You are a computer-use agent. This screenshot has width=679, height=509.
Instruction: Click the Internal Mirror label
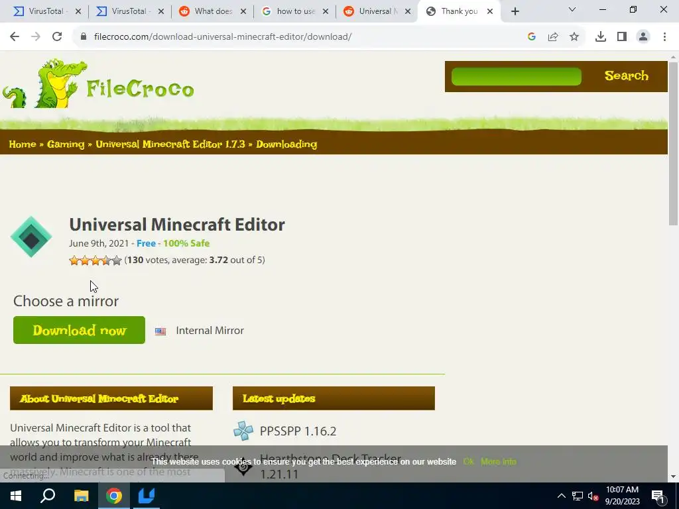point(210,331)
